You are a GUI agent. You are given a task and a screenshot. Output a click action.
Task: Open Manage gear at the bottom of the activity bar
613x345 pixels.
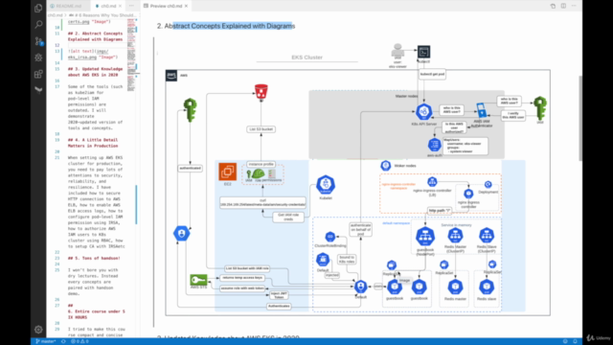[38, 330]
